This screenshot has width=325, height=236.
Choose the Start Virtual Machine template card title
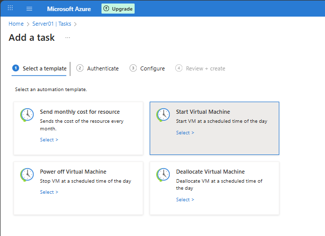point(203,112)
